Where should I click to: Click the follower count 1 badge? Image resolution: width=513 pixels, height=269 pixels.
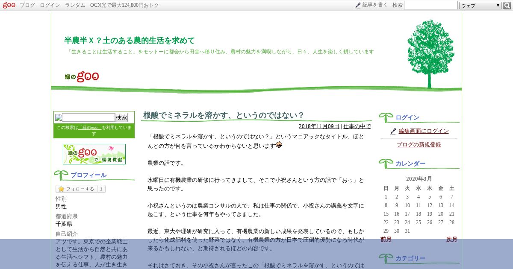tap(101, 189)
